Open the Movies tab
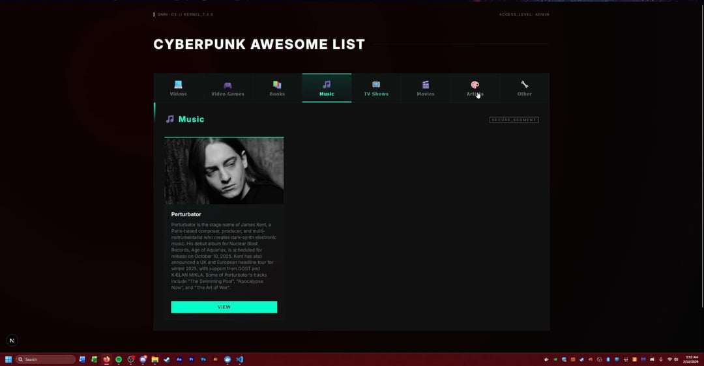This screenshot has height=366, width=704. [x=426, y=89]
